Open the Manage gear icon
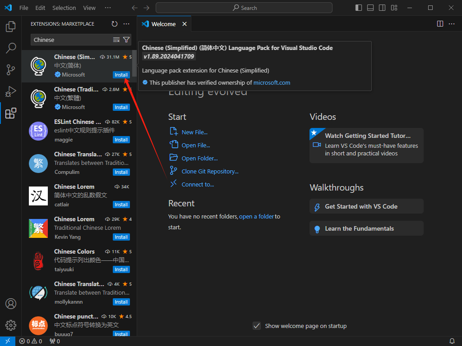 (11, 325)
